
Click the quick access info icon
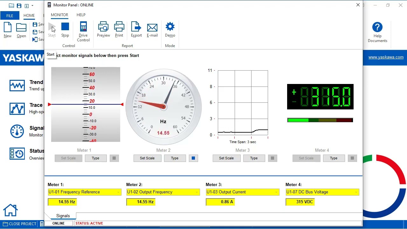click(x=27, y=6)
